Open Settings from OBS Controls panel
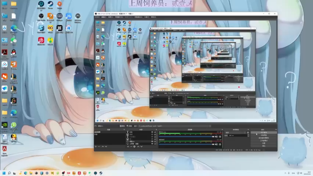The width and height of the screenshot is (313, 176). pos(263,143)
